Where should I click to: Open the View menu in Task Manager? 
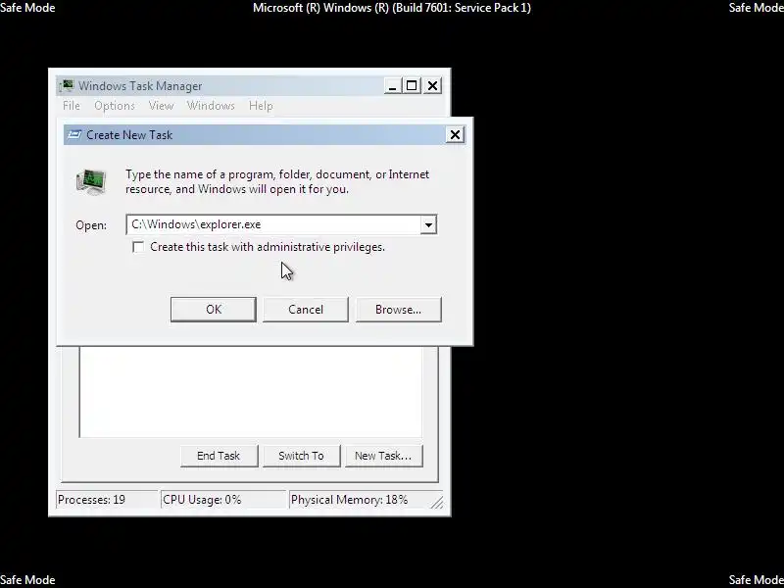point(161,106)
